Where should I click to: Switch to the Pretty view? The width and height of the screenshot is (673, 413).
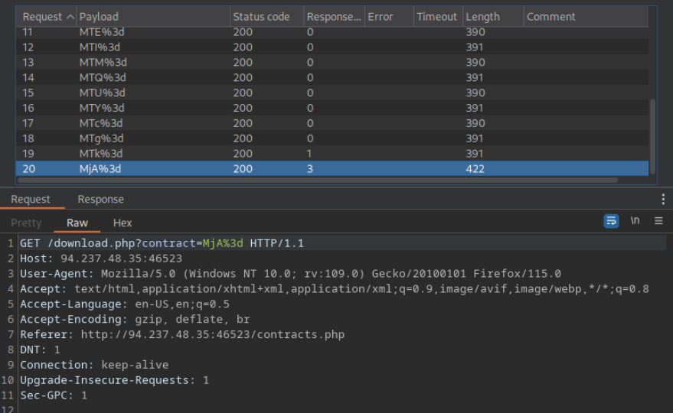(26, 223)
